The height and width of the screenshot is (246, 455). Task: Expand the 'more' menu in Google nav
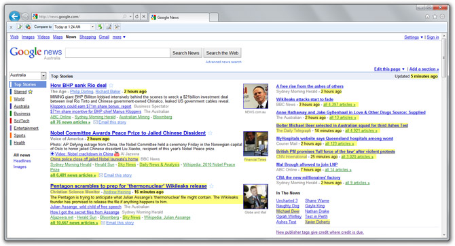[119, 37]
